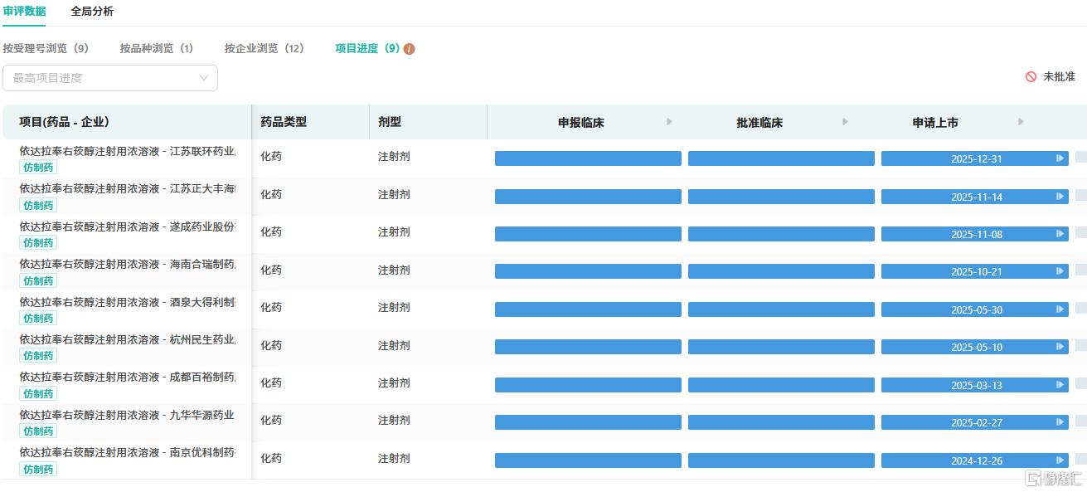Select 按品种浏览 (1) view
The width and height of the screenshot is (1087, 492).
pyautogui.click(x=157, y=48)
